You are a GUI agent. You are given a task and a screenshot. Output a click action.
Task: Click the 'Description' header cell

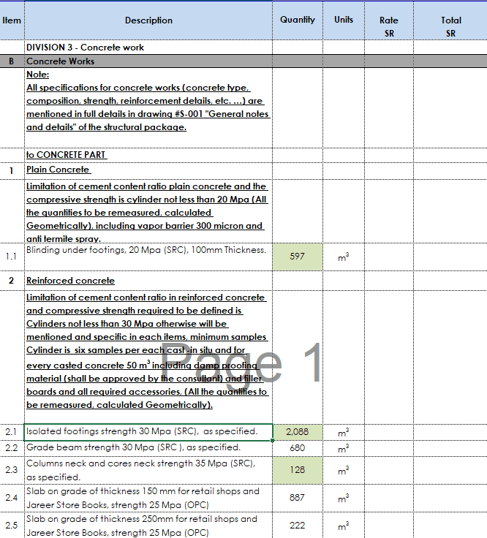pos(148,20)
